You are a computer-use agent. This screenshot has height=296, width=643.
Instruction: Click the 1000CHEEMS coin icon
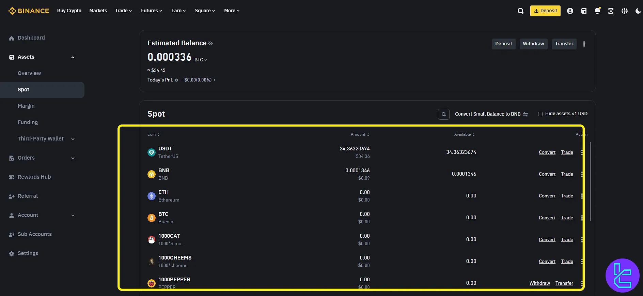pyautogui.click(x=152, y=262)
